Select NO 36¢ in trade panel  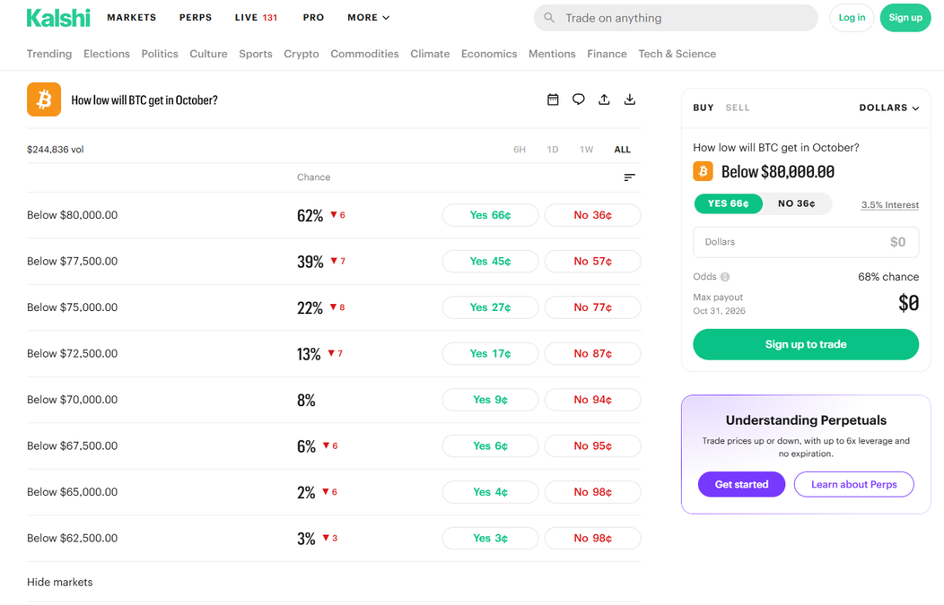click(797, 203)
